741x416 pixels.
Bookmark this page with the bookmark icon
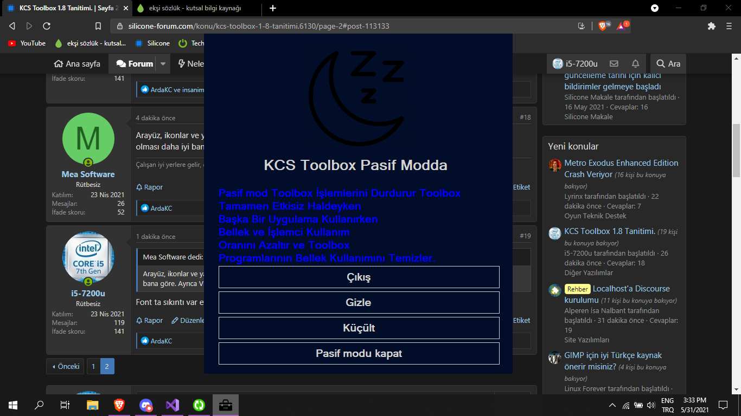pos(98,26)
